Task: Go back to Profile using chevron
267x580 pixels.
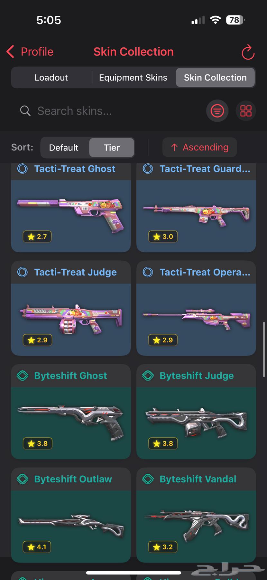Action: coord(10,52)
